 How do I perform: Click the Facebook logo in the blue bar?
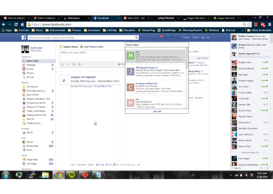24,38
